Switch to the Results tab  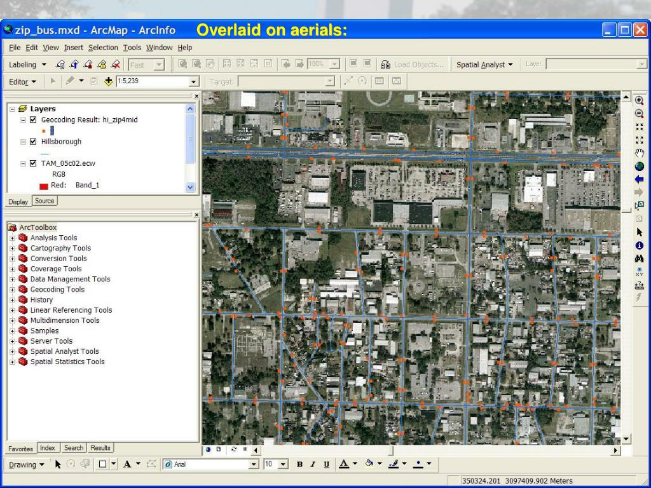100,448
